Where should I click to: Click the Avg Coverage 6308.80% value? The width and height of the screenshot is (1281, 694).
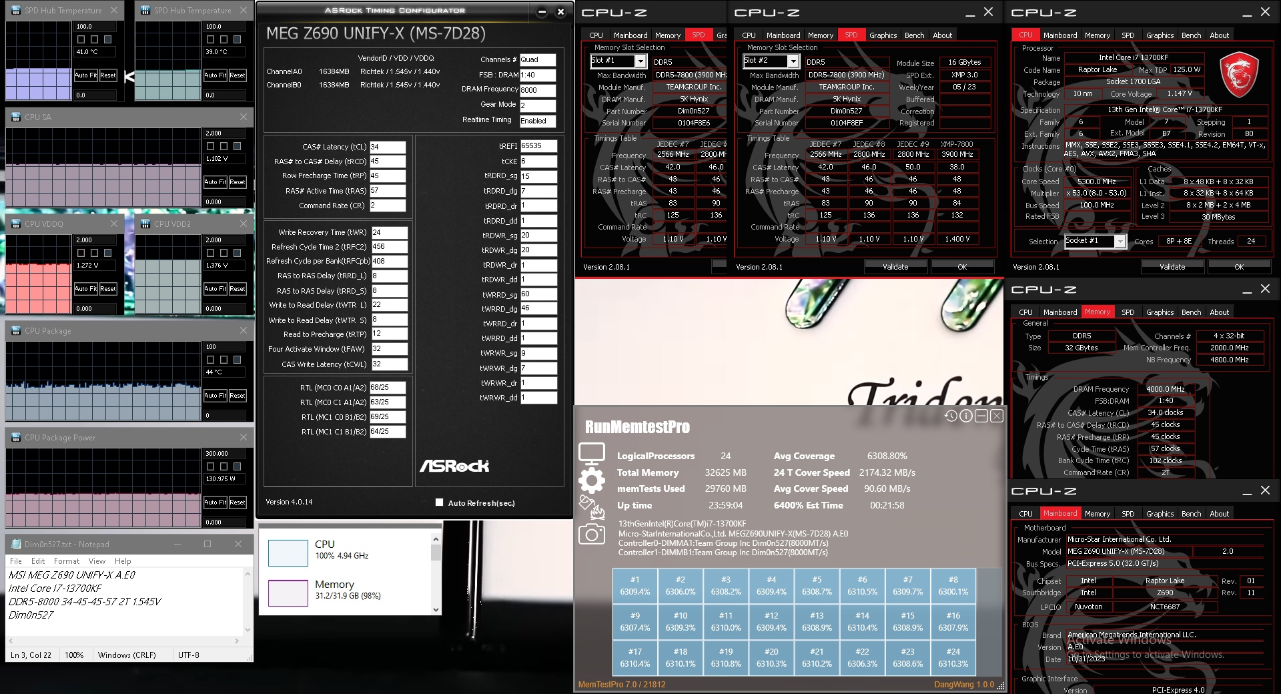click(x=887, y=456)
